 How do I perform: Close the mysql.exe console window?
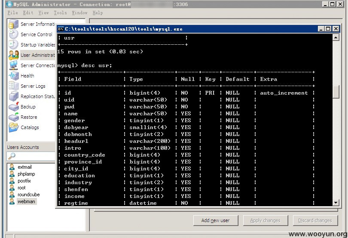click(x=336, y=29)
